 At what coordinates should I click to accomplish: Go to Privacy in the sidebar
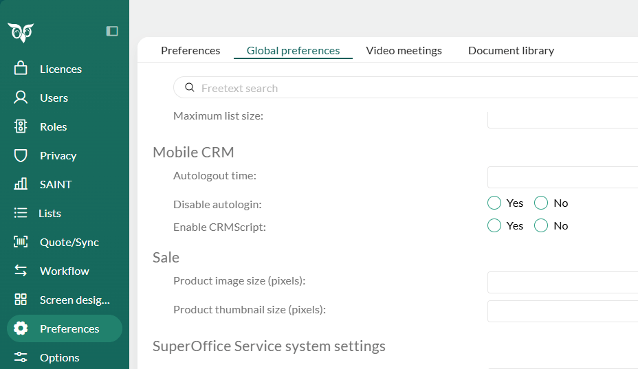58,156
